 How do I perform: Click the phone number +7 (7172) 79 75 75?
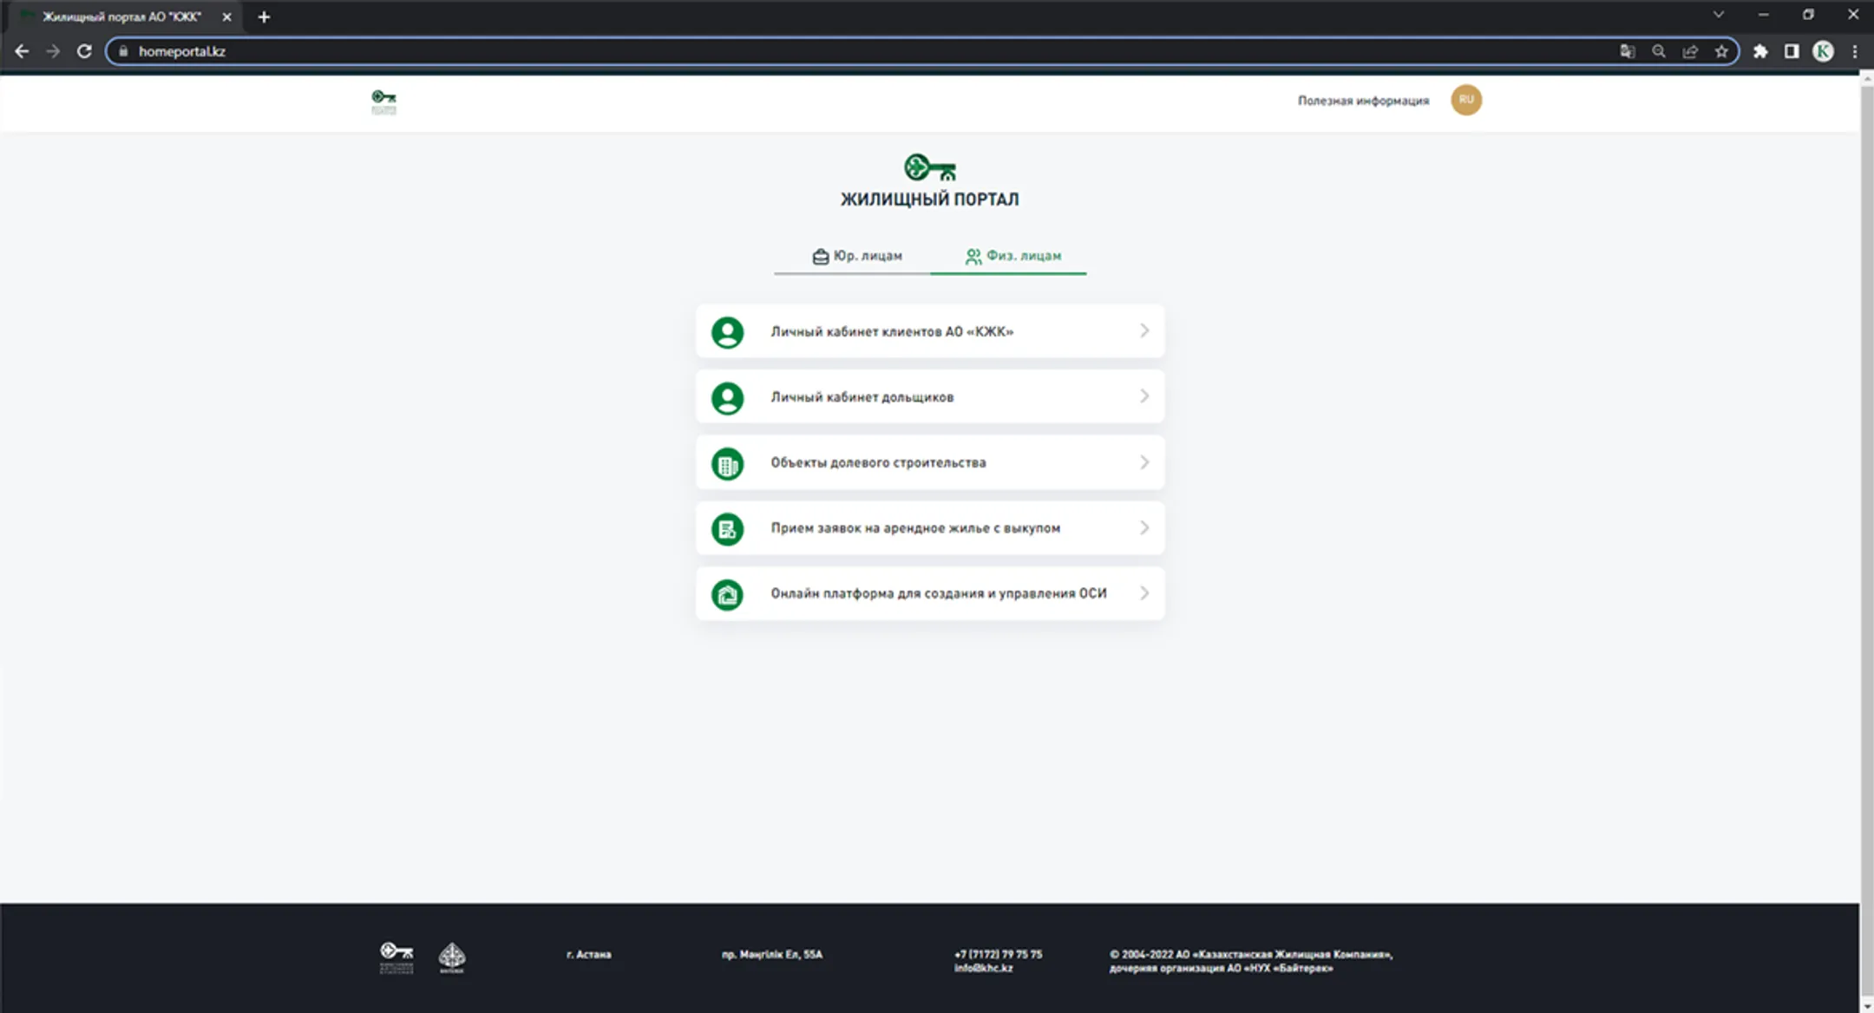[x=998, y=954]
